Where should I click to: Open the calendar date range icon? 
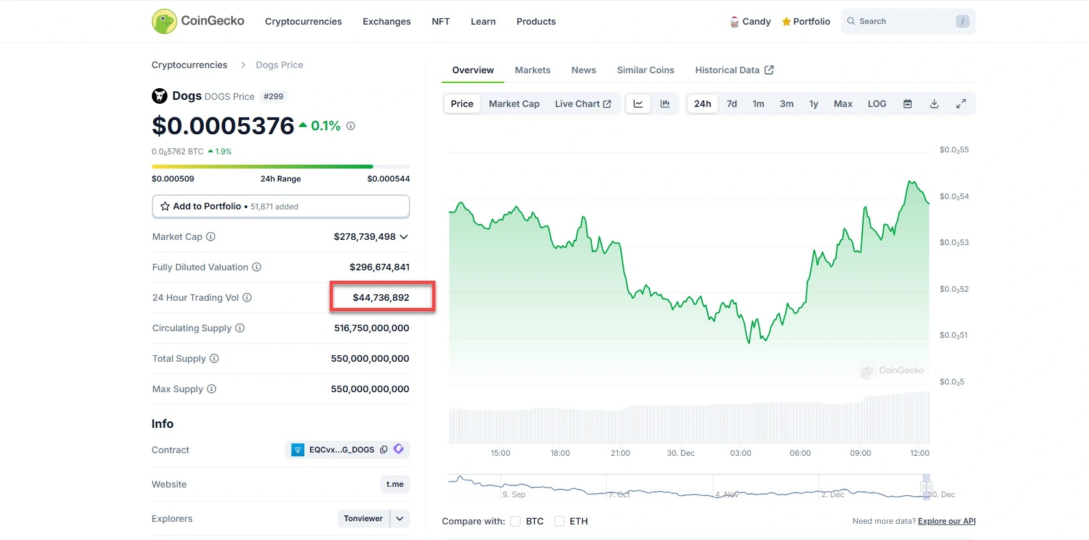907,104
